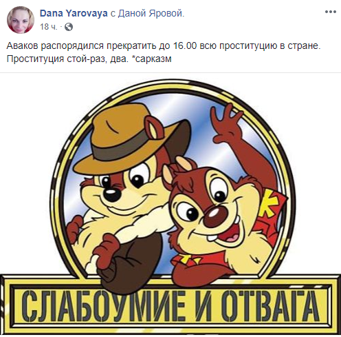
Task: Open the tagged Даной Яровой profile link
Action: click(151, 14)
